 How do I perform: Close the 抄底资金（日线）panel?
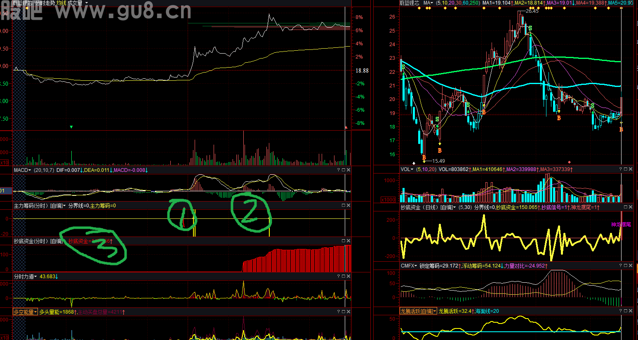(631, 207)
